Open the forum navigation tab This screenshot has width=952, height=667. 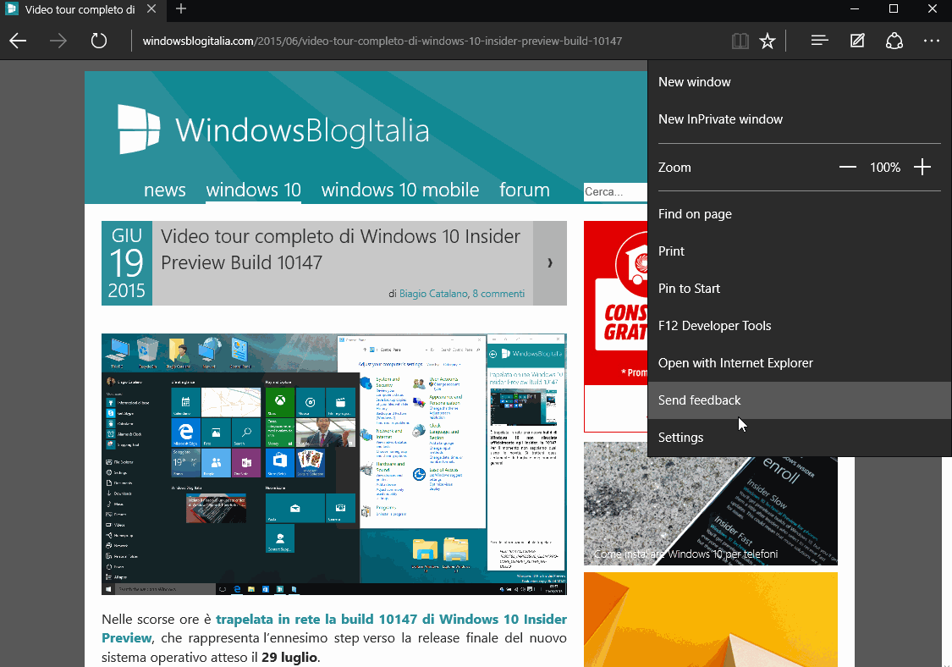tap(525, 190)
